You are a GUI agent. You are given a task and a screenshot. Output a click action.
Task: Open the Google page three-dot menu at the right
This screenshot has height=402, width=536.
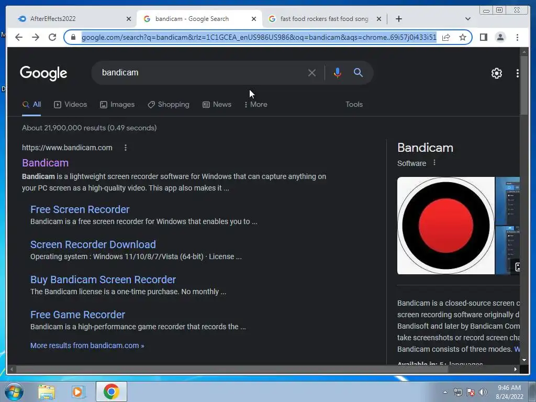518,73
